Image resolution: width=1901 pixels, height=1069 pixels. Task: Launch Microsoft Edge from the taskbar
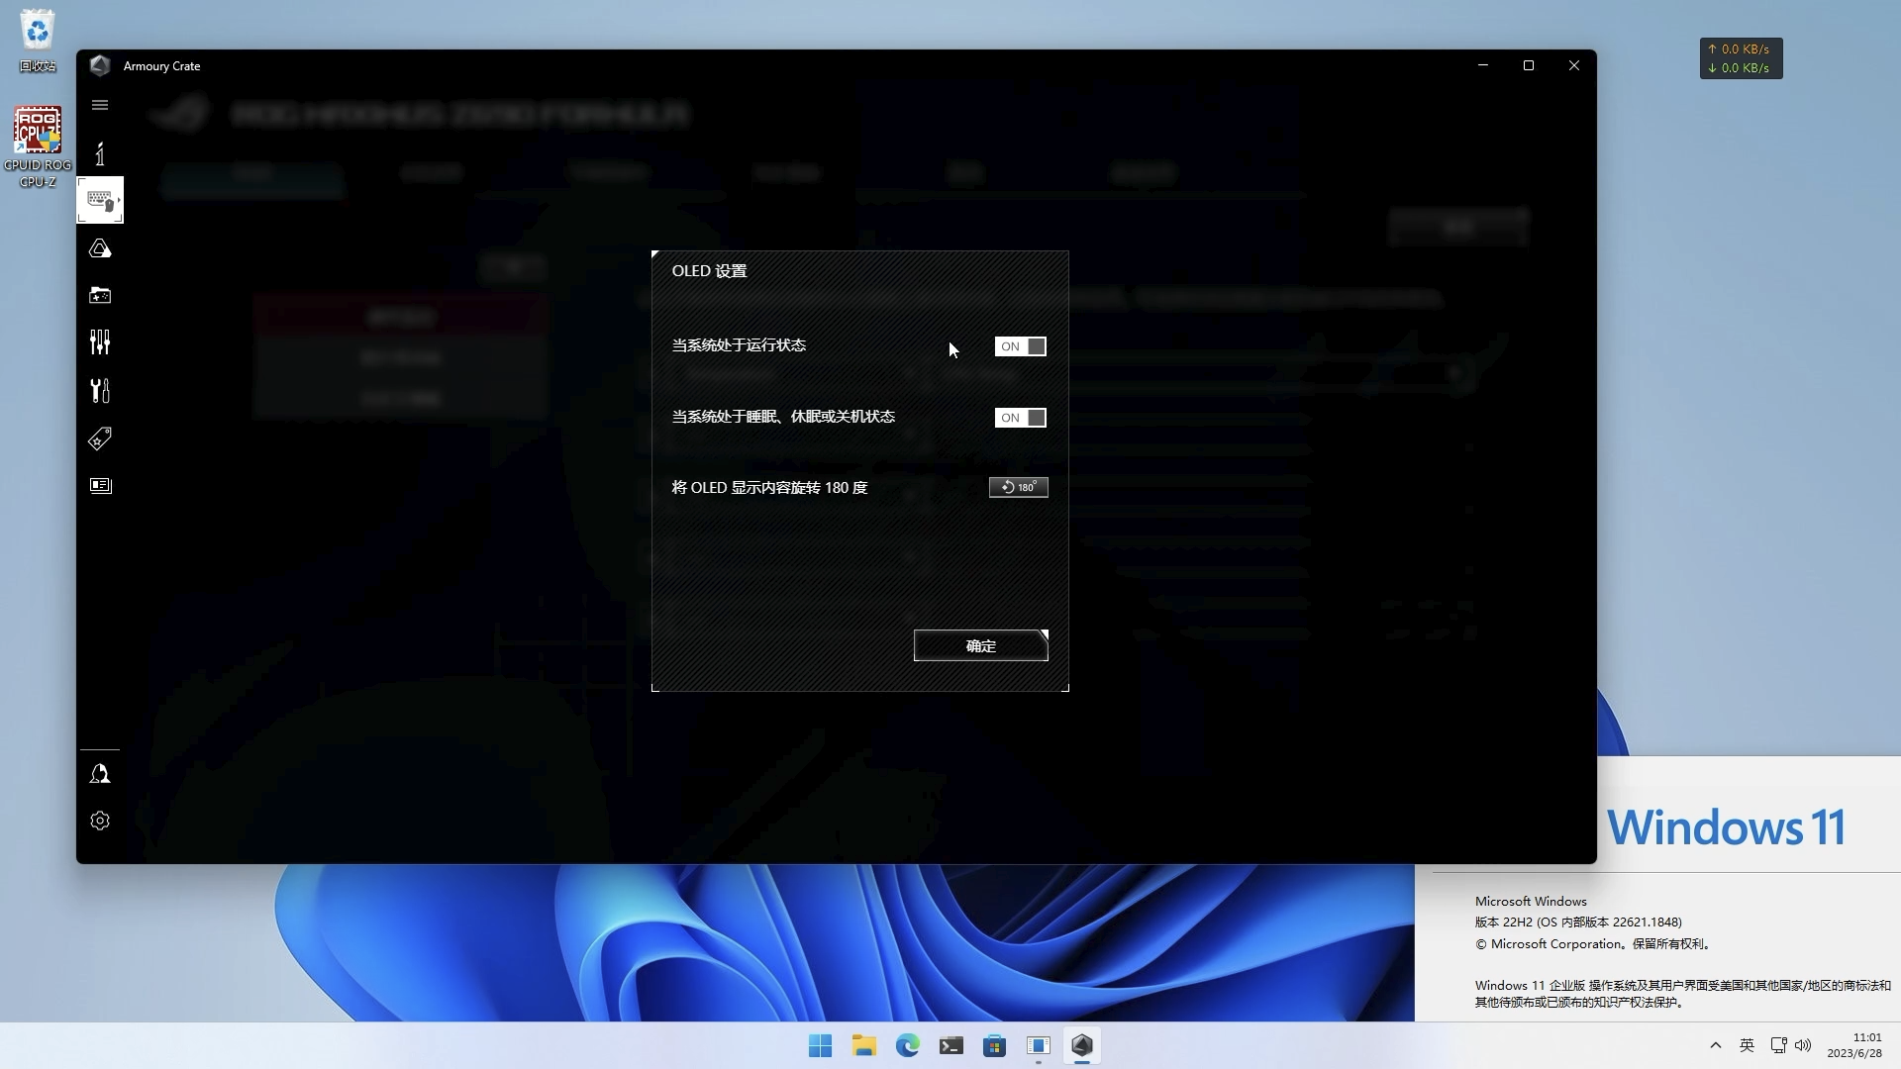[907, 1045]
